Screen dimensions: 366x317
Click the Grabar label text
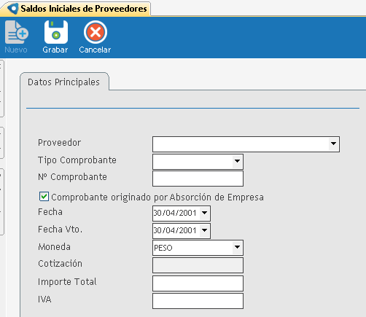[x=55, y=50]
